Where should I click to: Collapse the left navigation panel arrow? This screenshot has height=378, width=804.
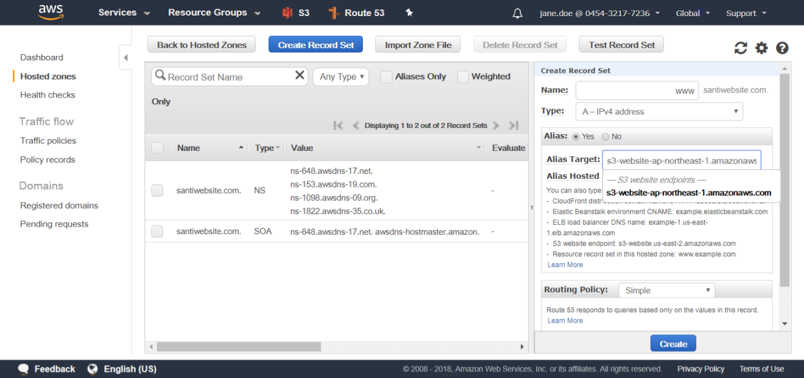[125, 58]
